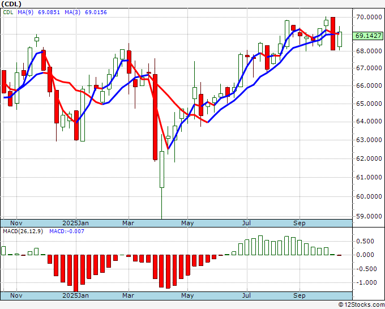Click the most recent green candlestick

340,39
